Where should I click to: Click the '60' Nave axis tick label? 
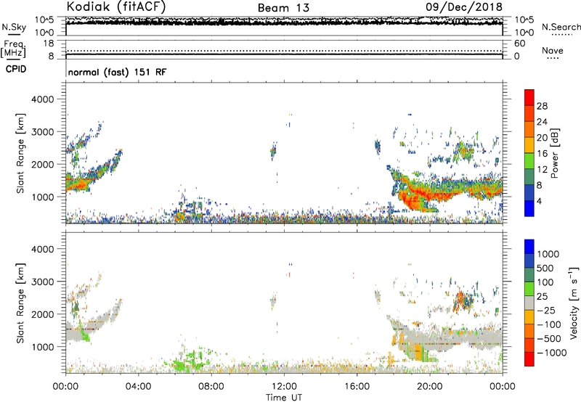click(519, 44)
